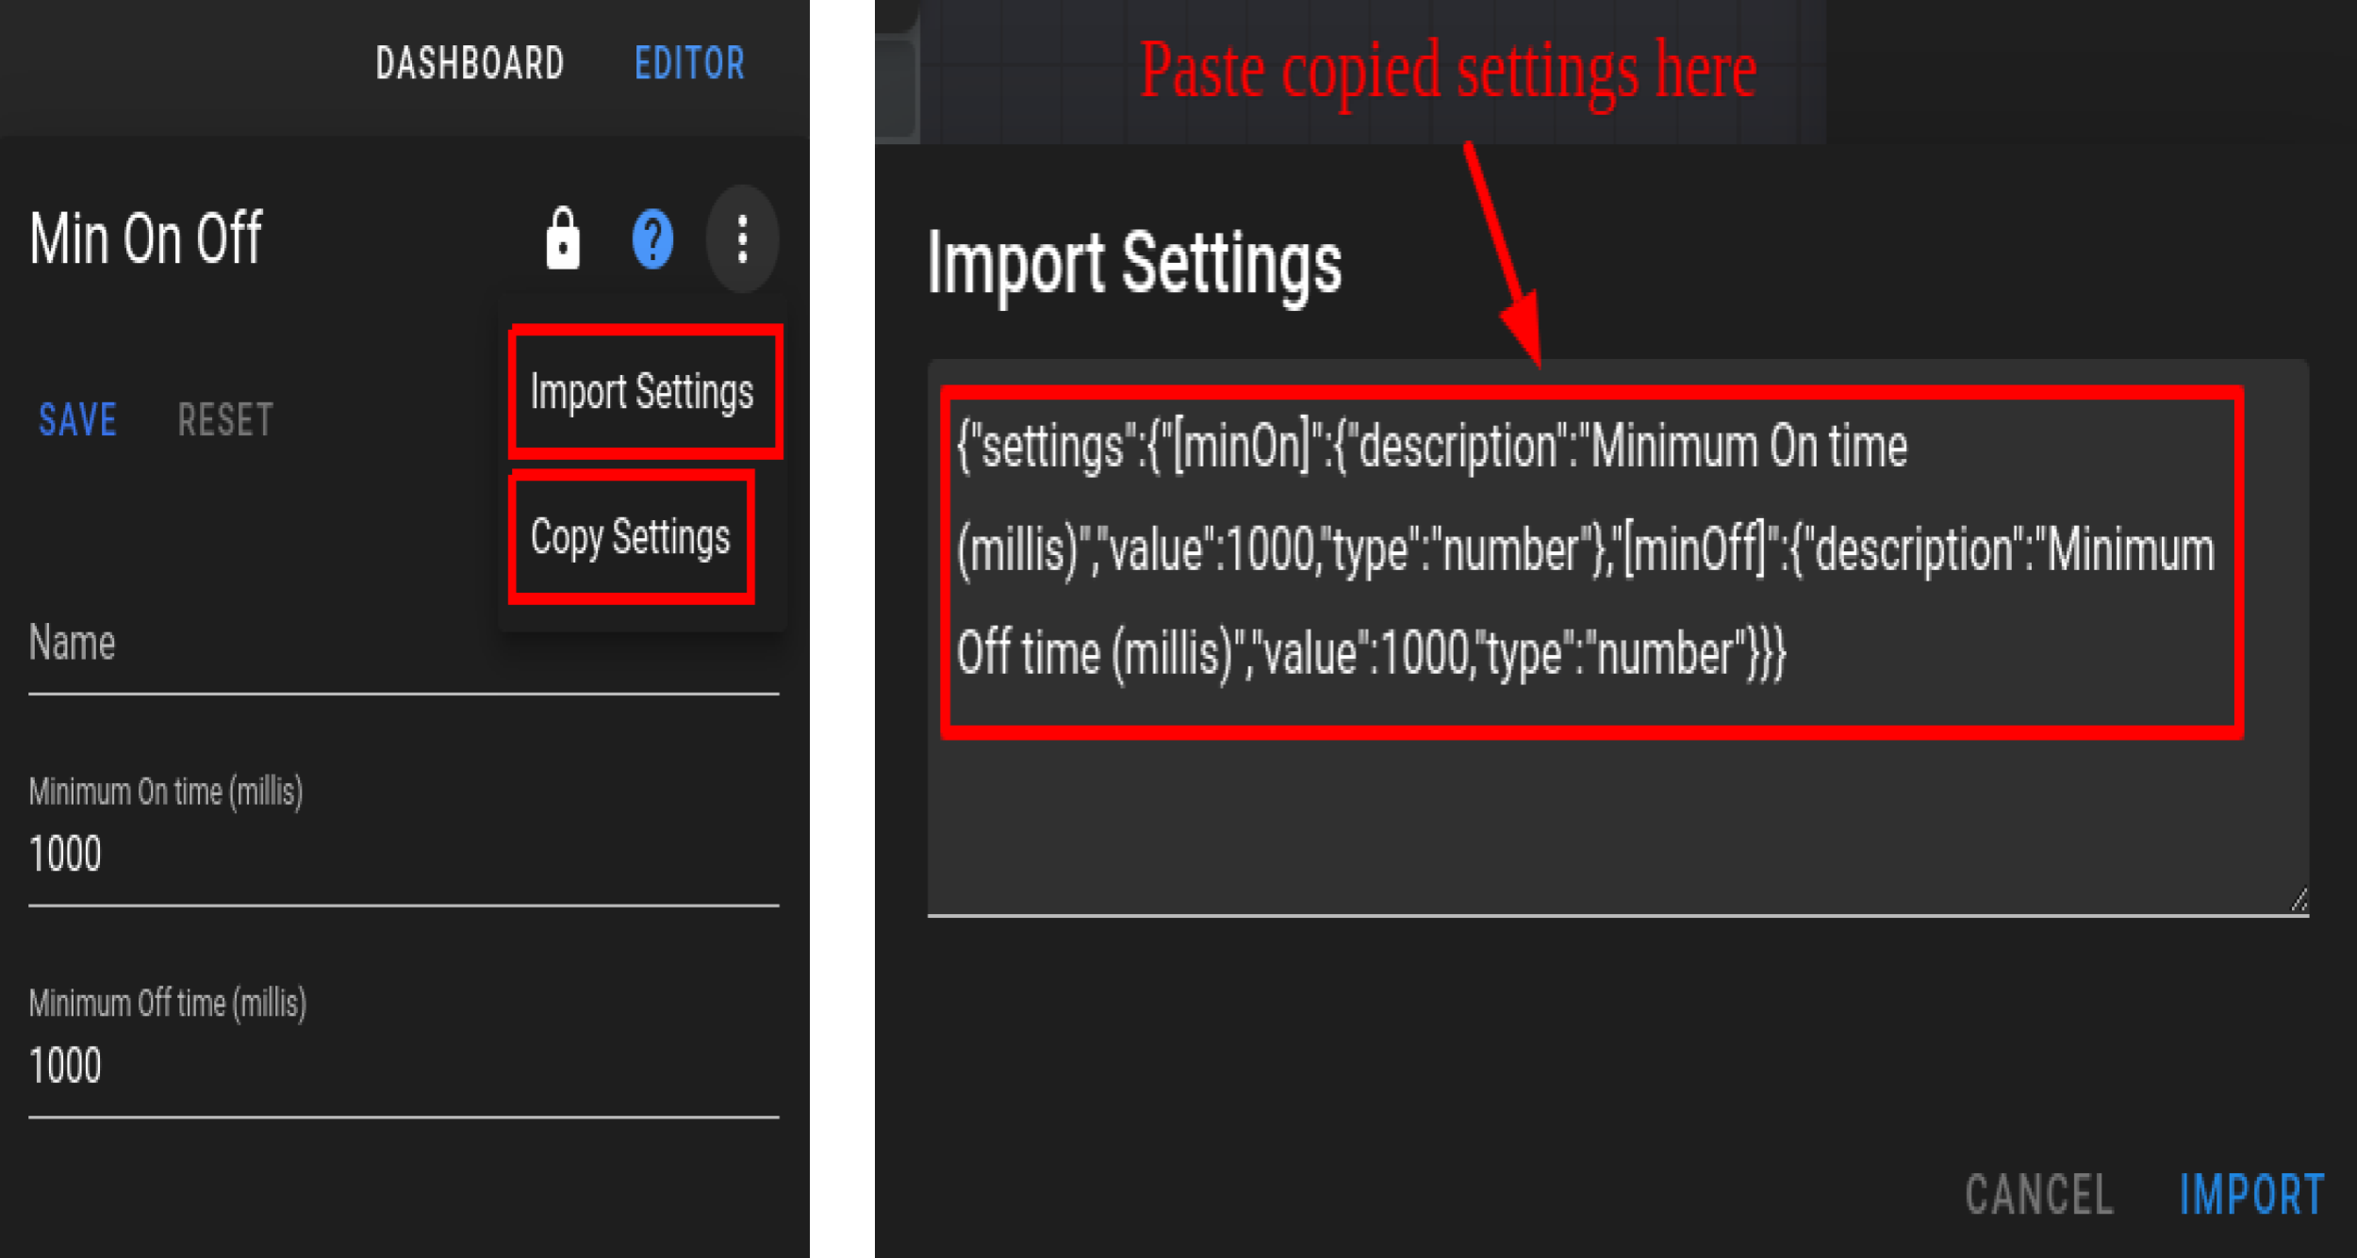2357x1258 pixels.
Task: Confirm with the Import button
Action: (2251, 1195)
